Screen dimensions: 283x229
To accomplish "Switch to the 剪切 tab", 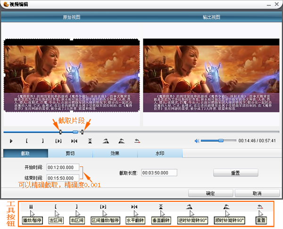I will pyautogui.click(x=70, y=153).
